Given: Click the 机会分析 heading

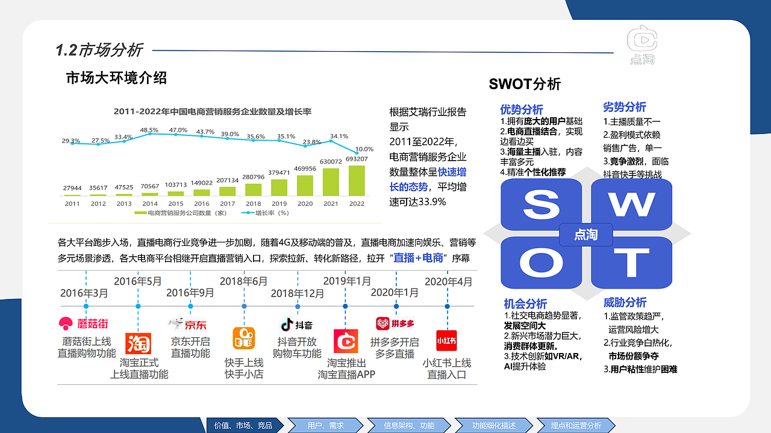Looking at the screenshot, I should pos(525,304).
